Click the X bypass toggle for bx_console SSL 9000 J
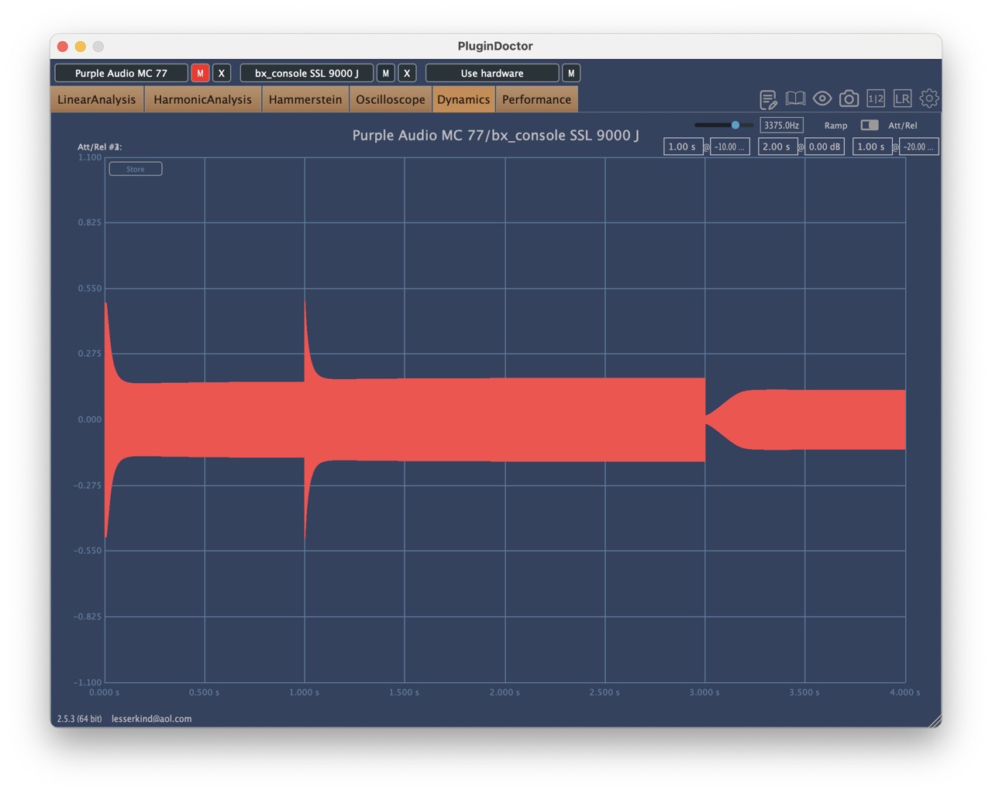This screenshot has width=992, height=794. pos(407,73)
